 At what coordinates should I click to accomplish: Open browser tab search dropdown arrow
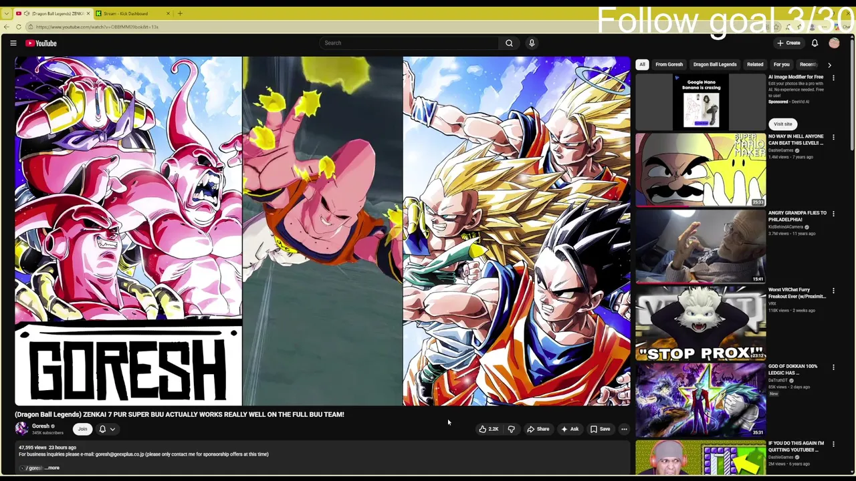tap(6, 13)
